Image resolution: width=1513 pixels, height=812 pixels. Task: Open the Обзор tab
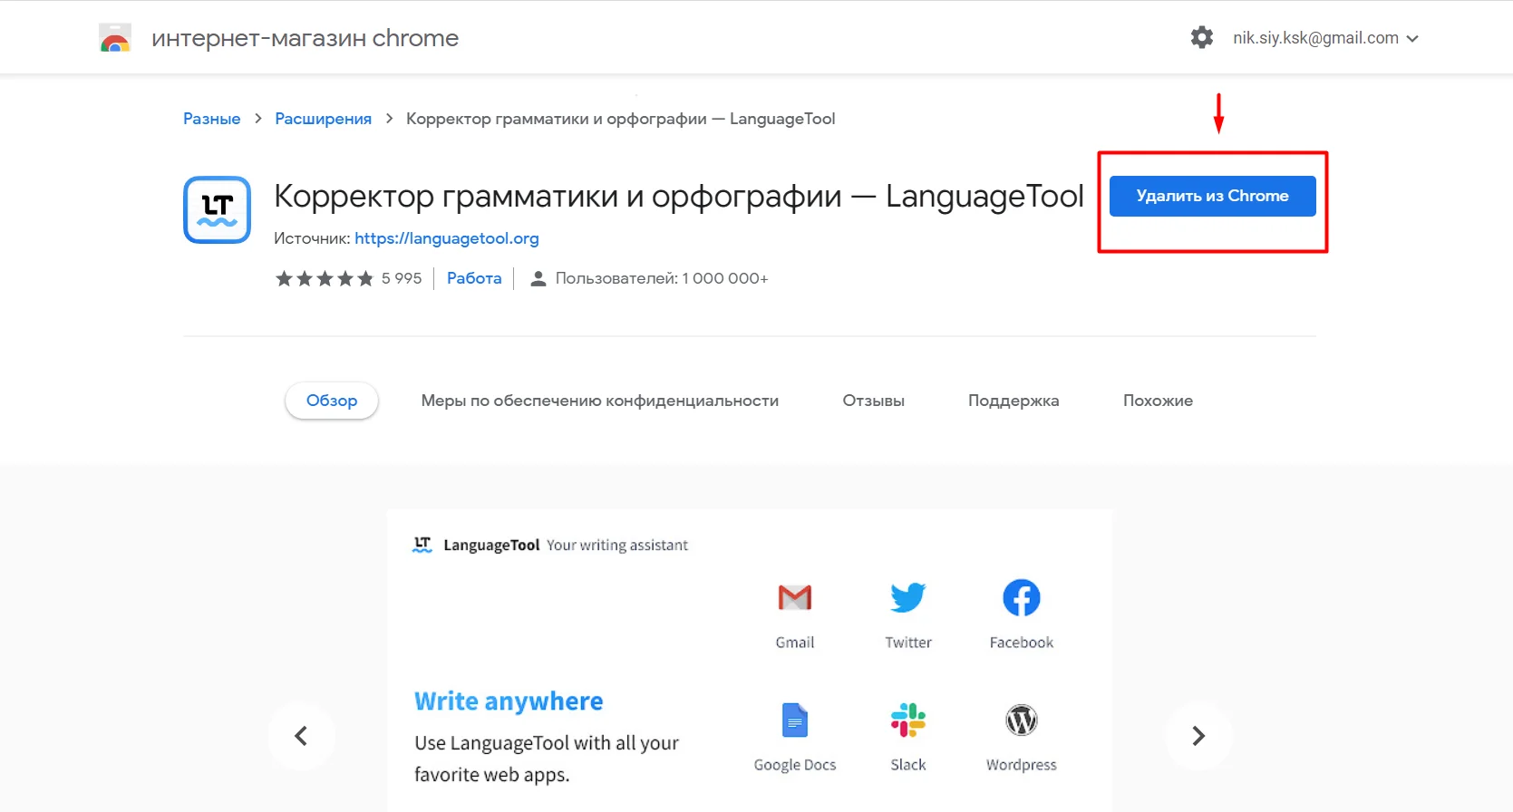(332, 401)
